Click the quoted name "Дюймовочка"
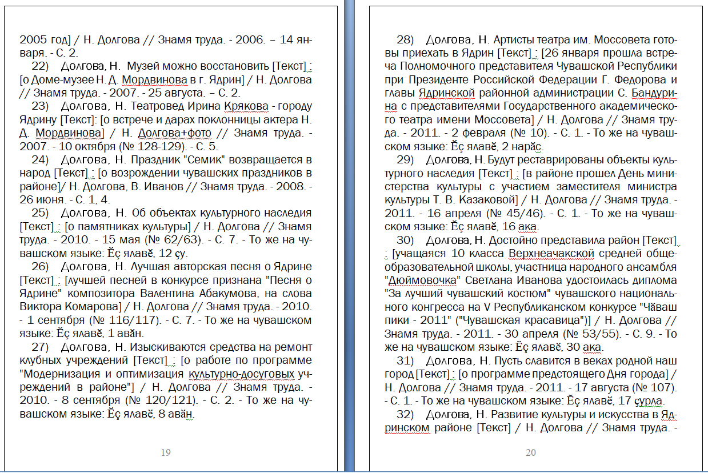This screenshot has height=473, width=708. pos(423,280)
